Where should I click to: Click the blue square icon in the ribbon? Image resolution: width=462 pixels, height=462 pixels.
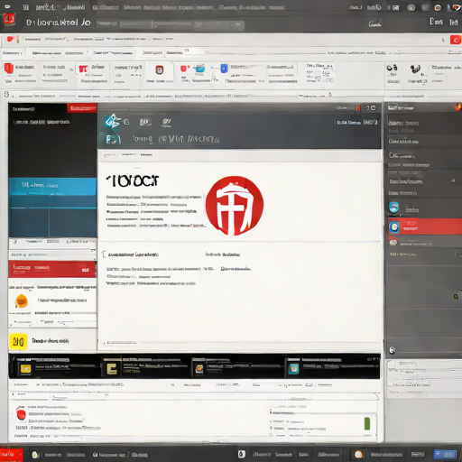pos(224,69)
